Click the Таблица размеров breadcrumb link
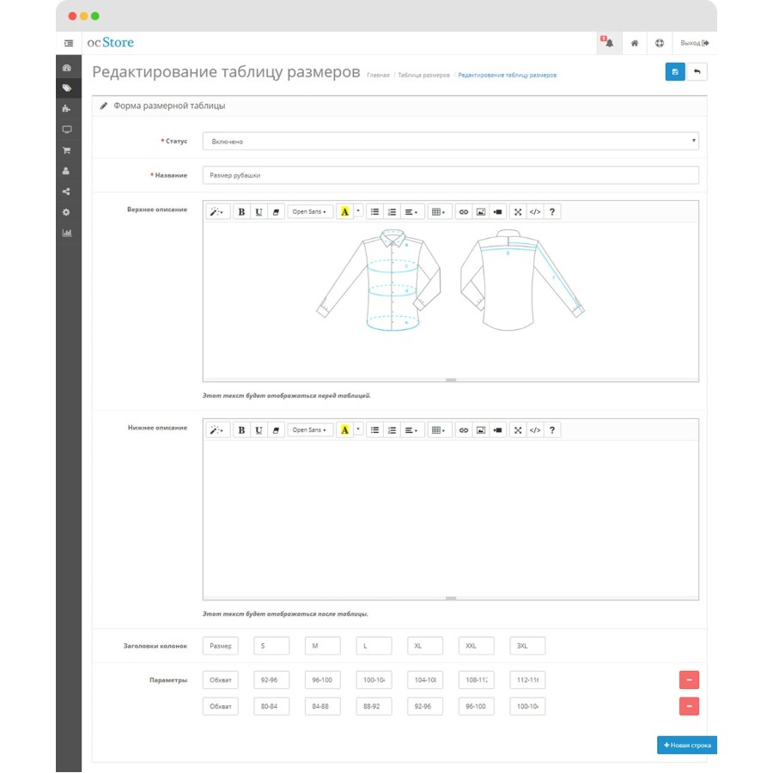This screenshot has width=773, height=773. [424, 76]
